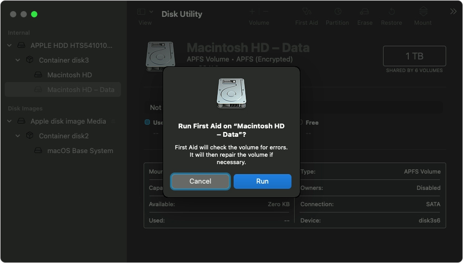Select macOS Base System in sidebar

(x=80, y=150)
